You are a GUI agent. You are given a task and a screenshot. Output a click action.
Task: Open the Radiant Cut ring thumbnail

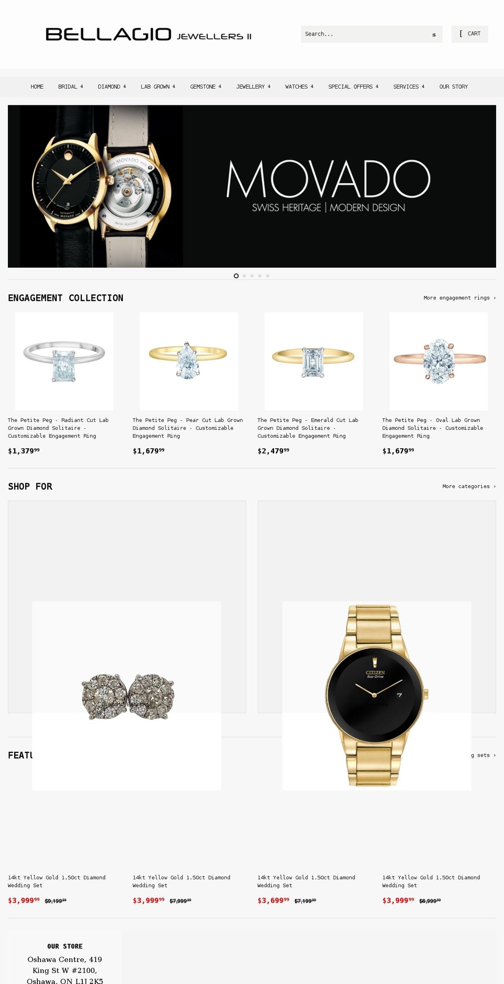(x=64, y=362)
